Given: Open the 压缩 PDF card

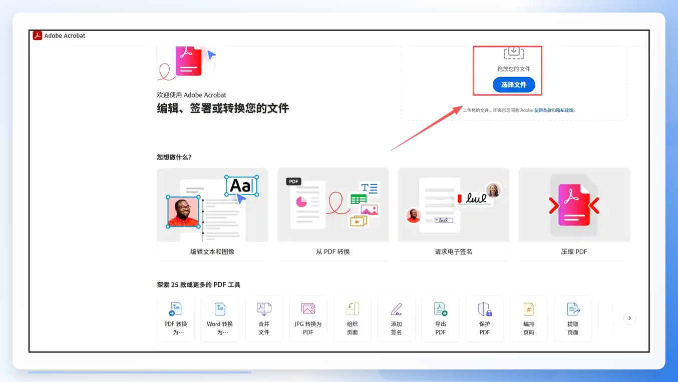Looking at the screenshot, I should click(x=574, y=214).
